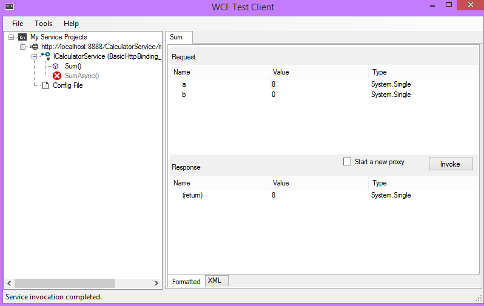Screen dimensions: 484x306
Task: Collapse the localhost service URL node
Action: (23, 47)
